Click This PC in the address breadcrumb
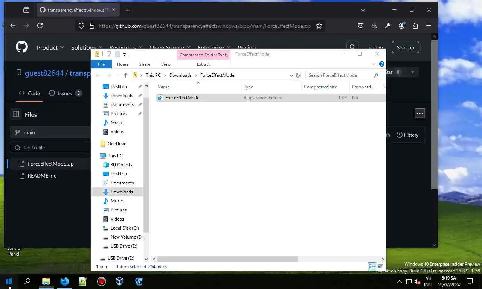482x289 pixels. point(153,75)
